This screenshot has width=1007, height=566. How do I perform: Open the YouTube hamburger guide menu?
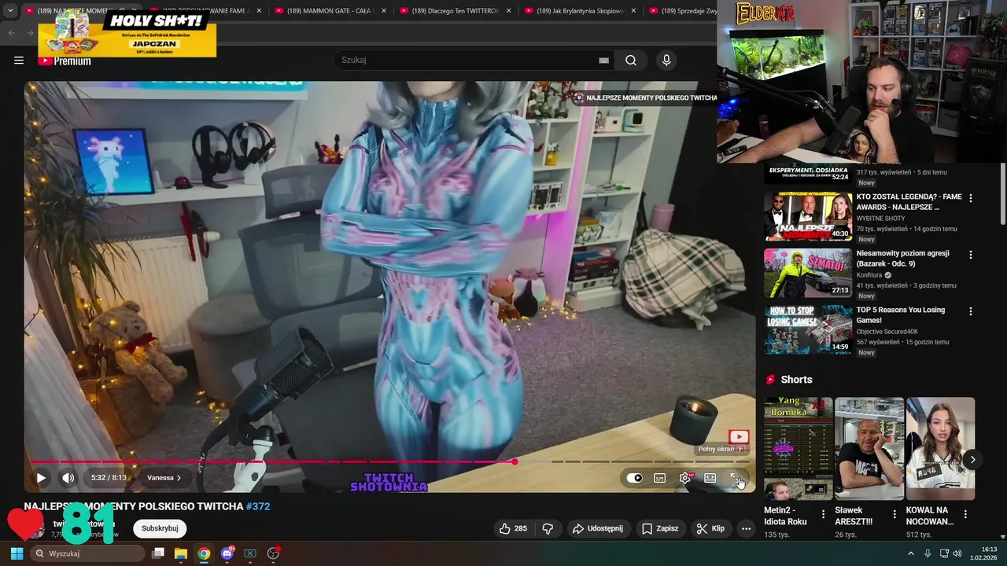[x=19, y=61]
